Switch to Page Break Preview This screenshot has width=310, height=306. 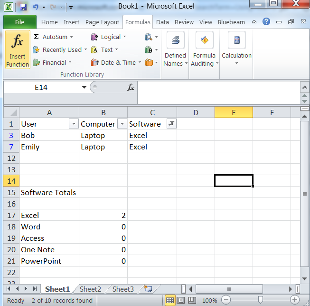pyautogui.click(x=192, y=300)
